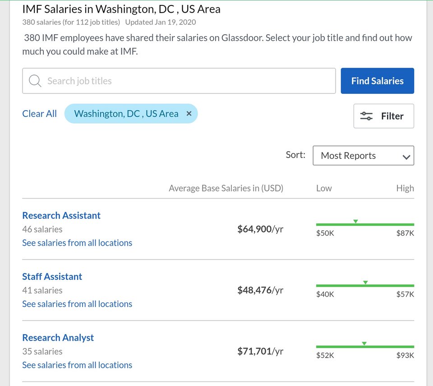
Task: Open the Filter button
Action: click(383, 116)
